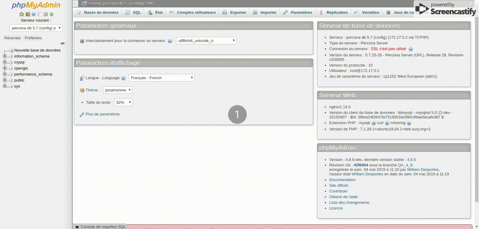Open the Contribuer link

(338, 191)
